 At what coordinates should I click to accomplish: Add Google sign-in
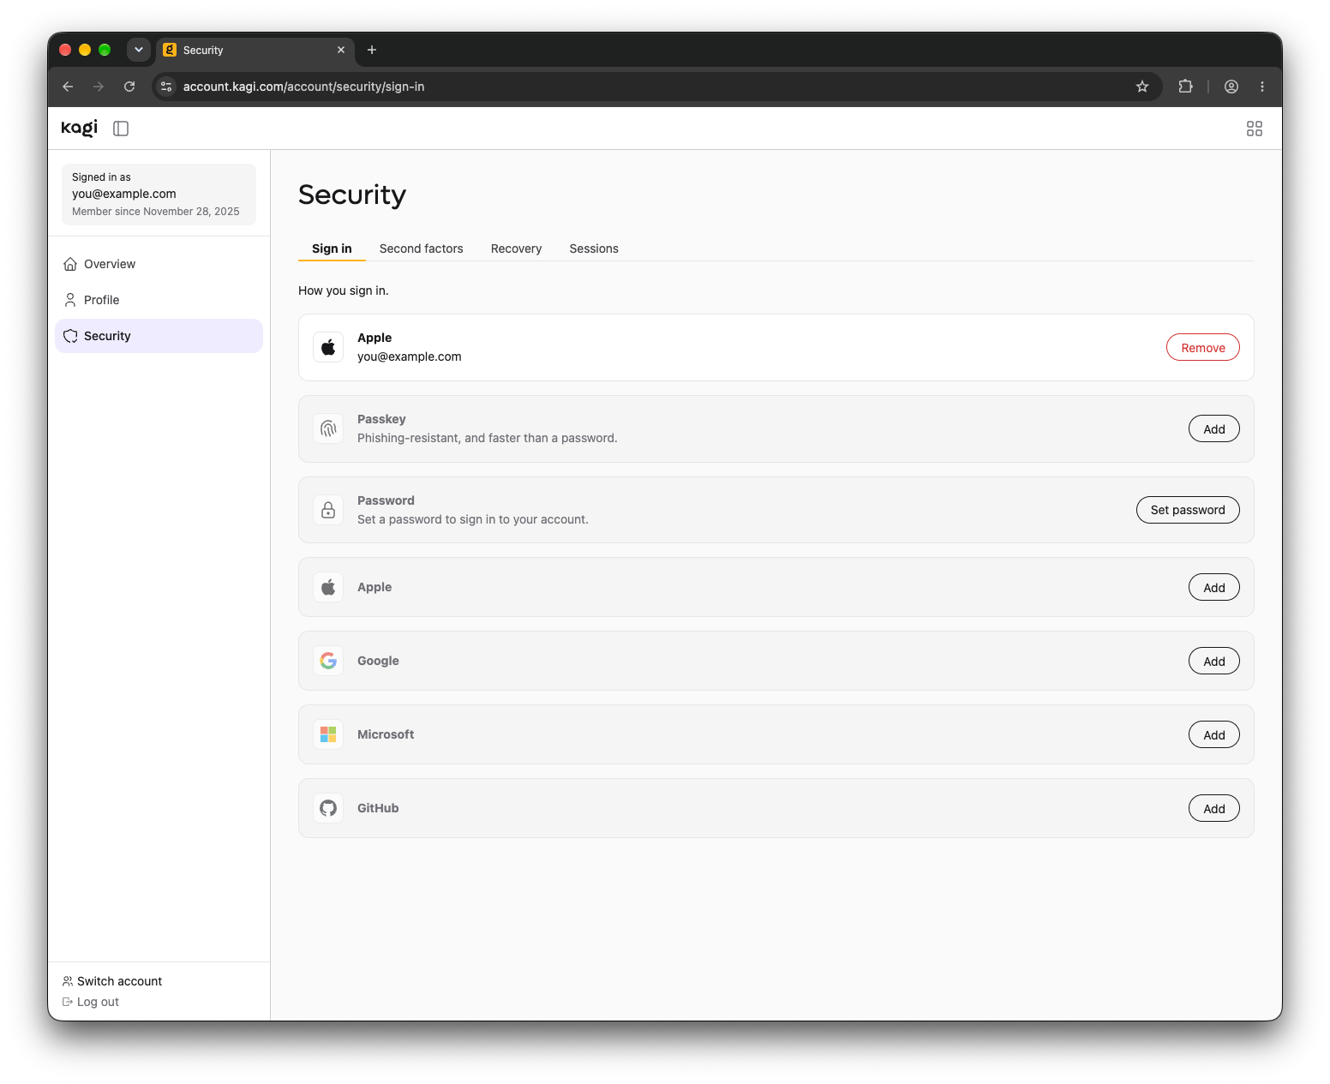point(1213,662)
